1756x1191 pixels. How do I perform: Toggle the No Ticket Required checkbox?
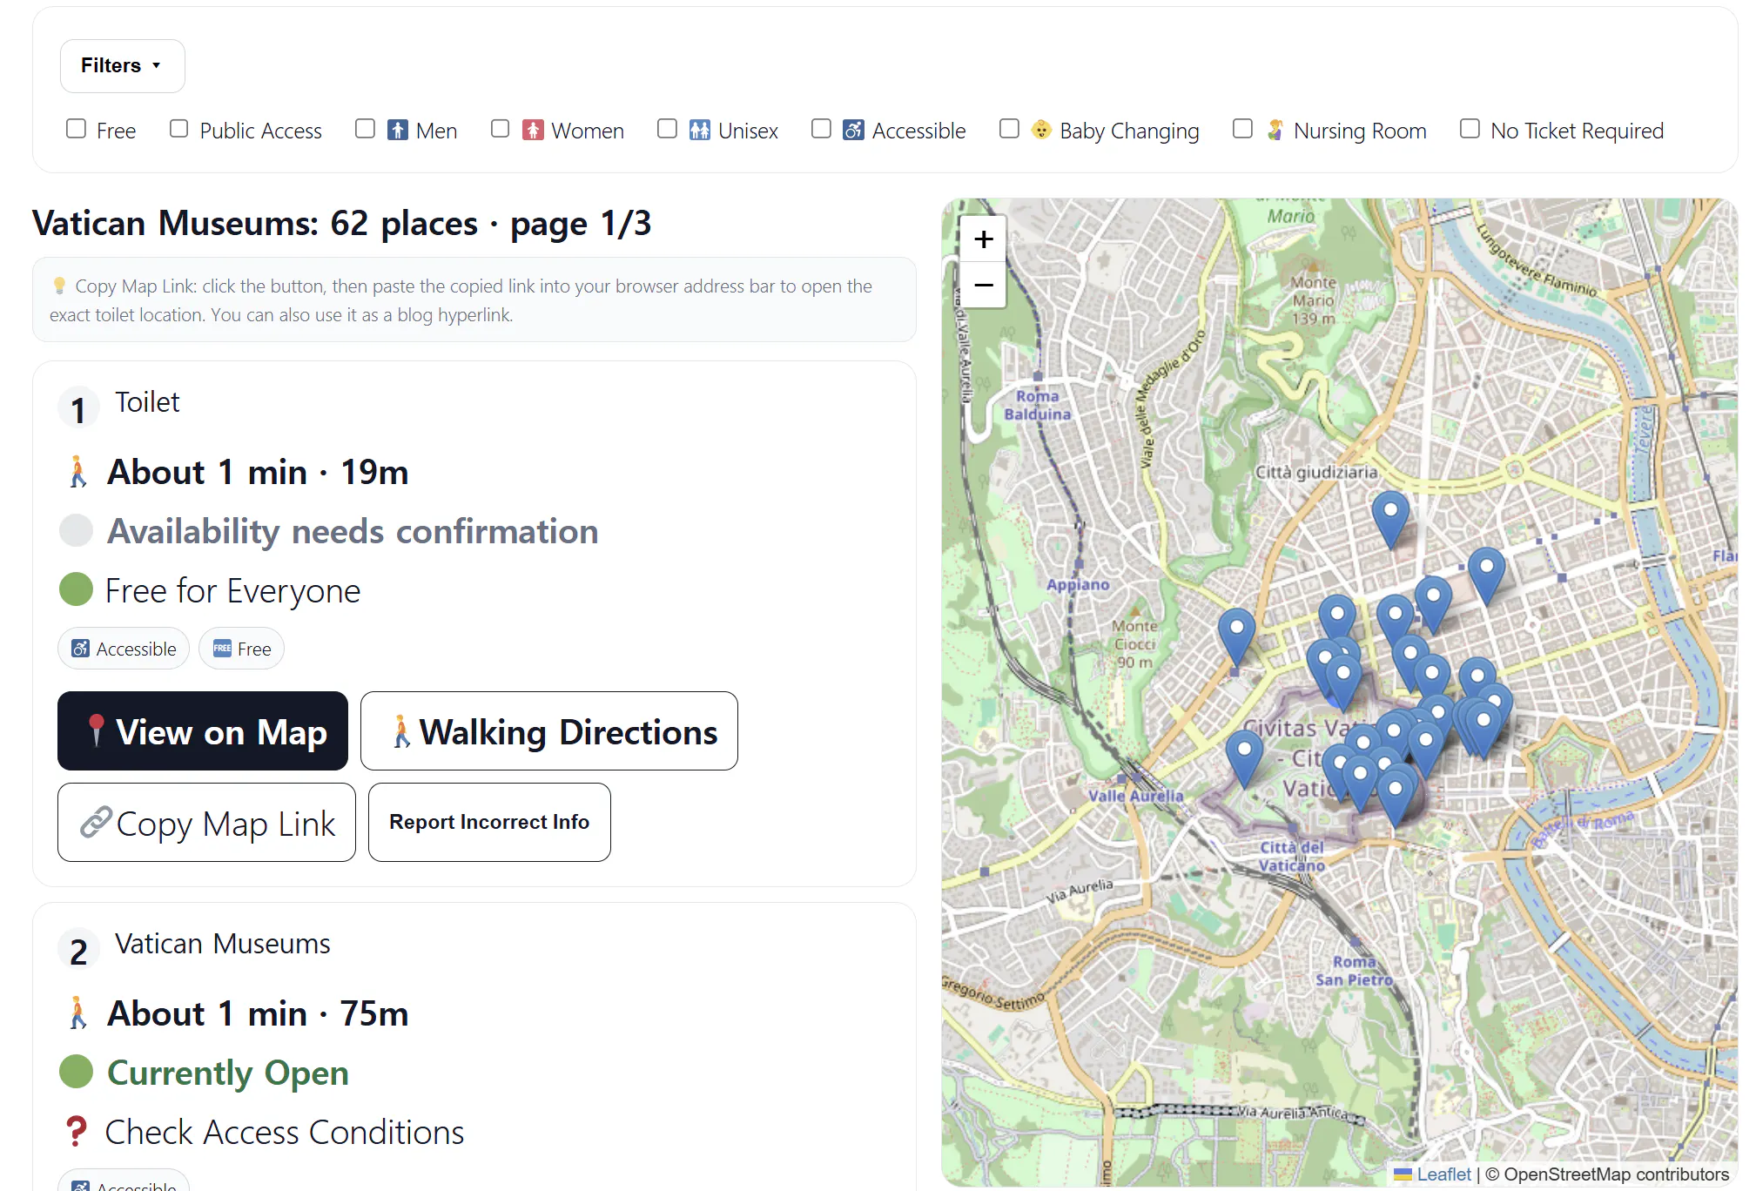click(x=1470, y=129)
